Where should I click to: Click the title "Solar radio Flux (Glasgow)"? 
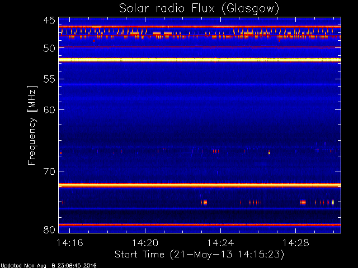point(199,9)
